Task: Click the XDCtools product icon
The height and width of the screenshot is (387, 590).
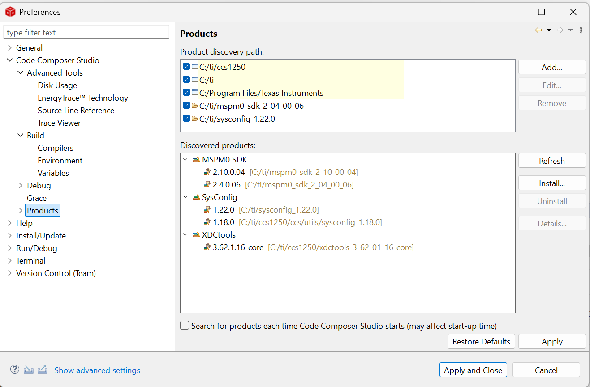Action: pyautogui.click(x=196, y=235)
